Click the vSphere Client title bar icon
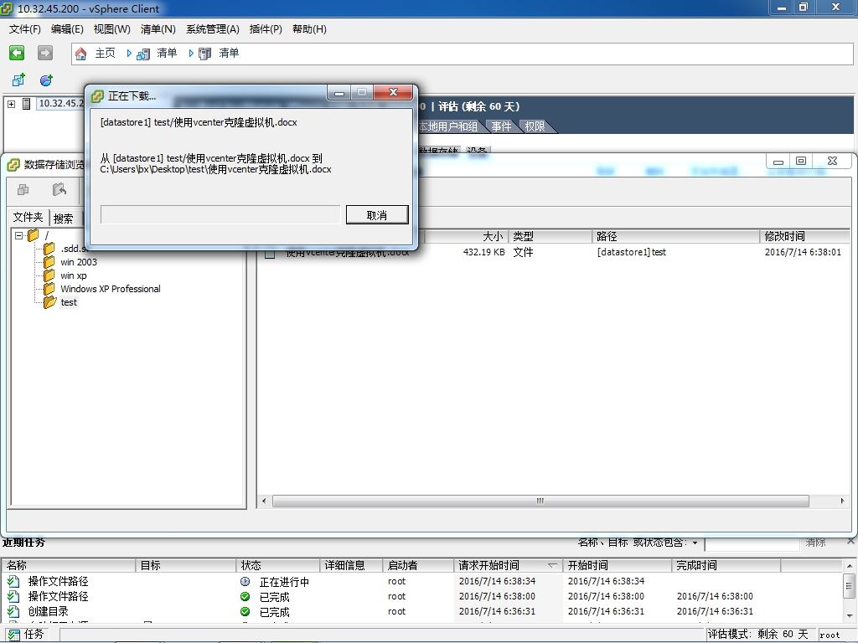The width and height of the screenshot is (858, 643). click(x=7, y=8)
